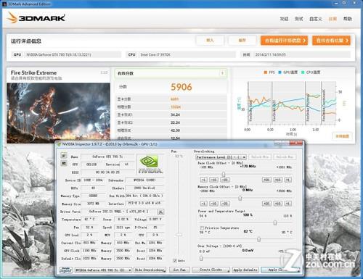Click the 保存 button
This screenshot has height=279, width=363.
pos(242,41)
